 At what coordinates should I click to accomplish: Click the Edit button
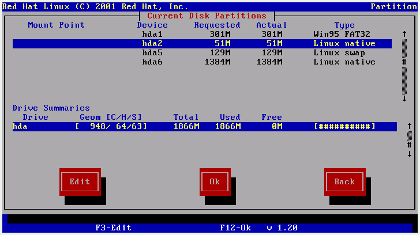point(80,182)
